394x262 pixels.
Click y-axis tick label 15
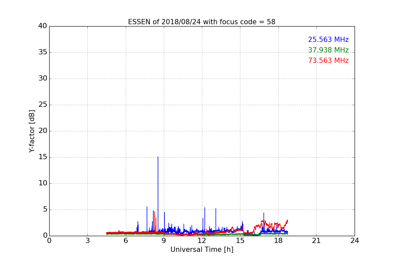coord(42,157)
